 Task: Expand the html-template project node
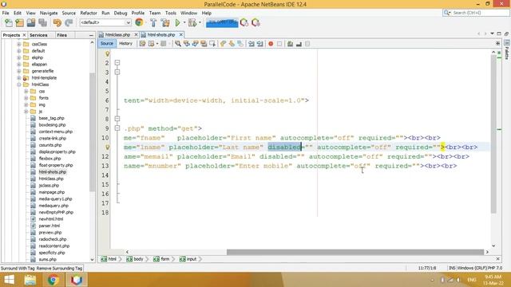pos(19,78)
